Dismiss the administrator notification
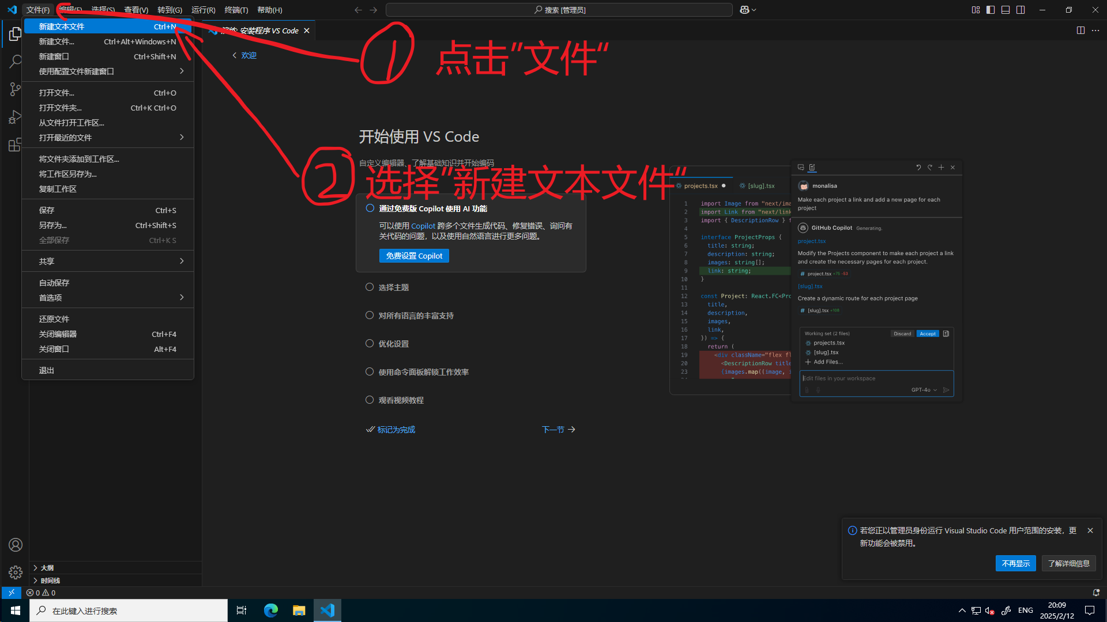Image resolution: width=1107 pixels, height=622 pixels. [x=1090, y=530]
